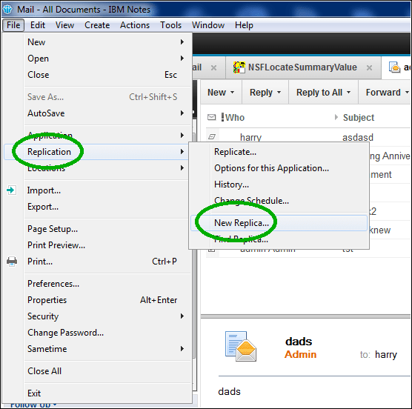The height and width of the screenshot is (409, 412).
Task: Click the IBM Notes title bar icon
Action: click(x=7, y=9)
